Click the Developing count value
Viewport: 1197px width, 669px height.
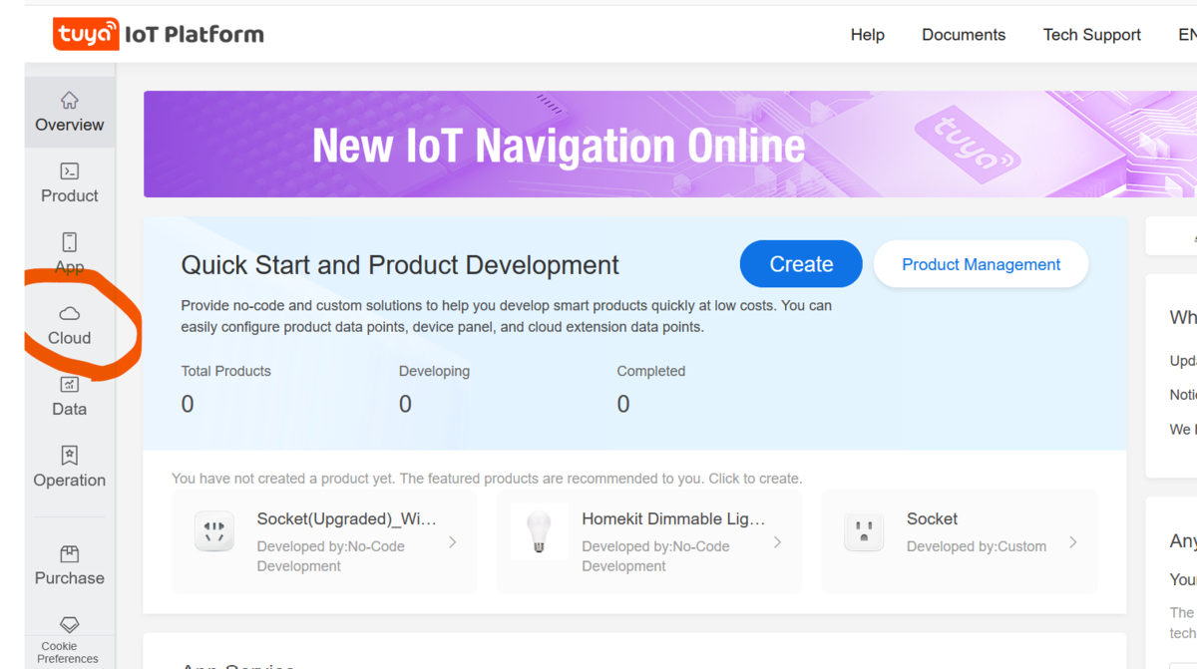tap(405, 404)
